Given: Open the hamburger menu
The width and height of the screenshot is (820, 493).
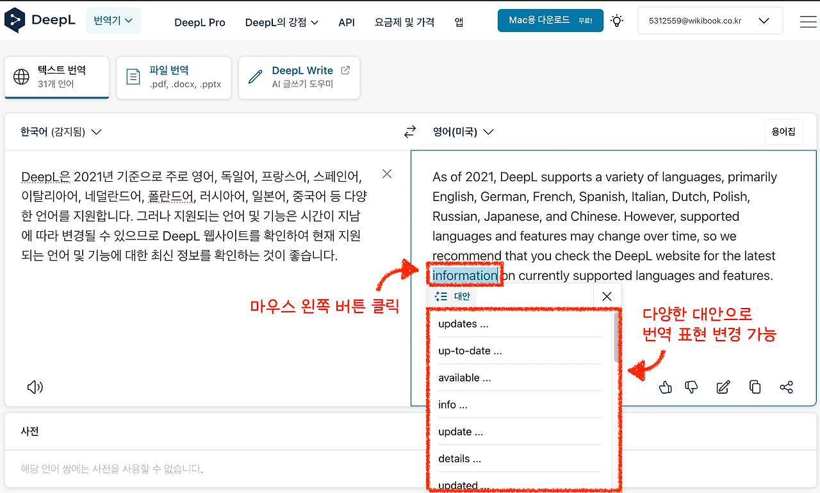Looking at the screenshot, I should [808, 21].
